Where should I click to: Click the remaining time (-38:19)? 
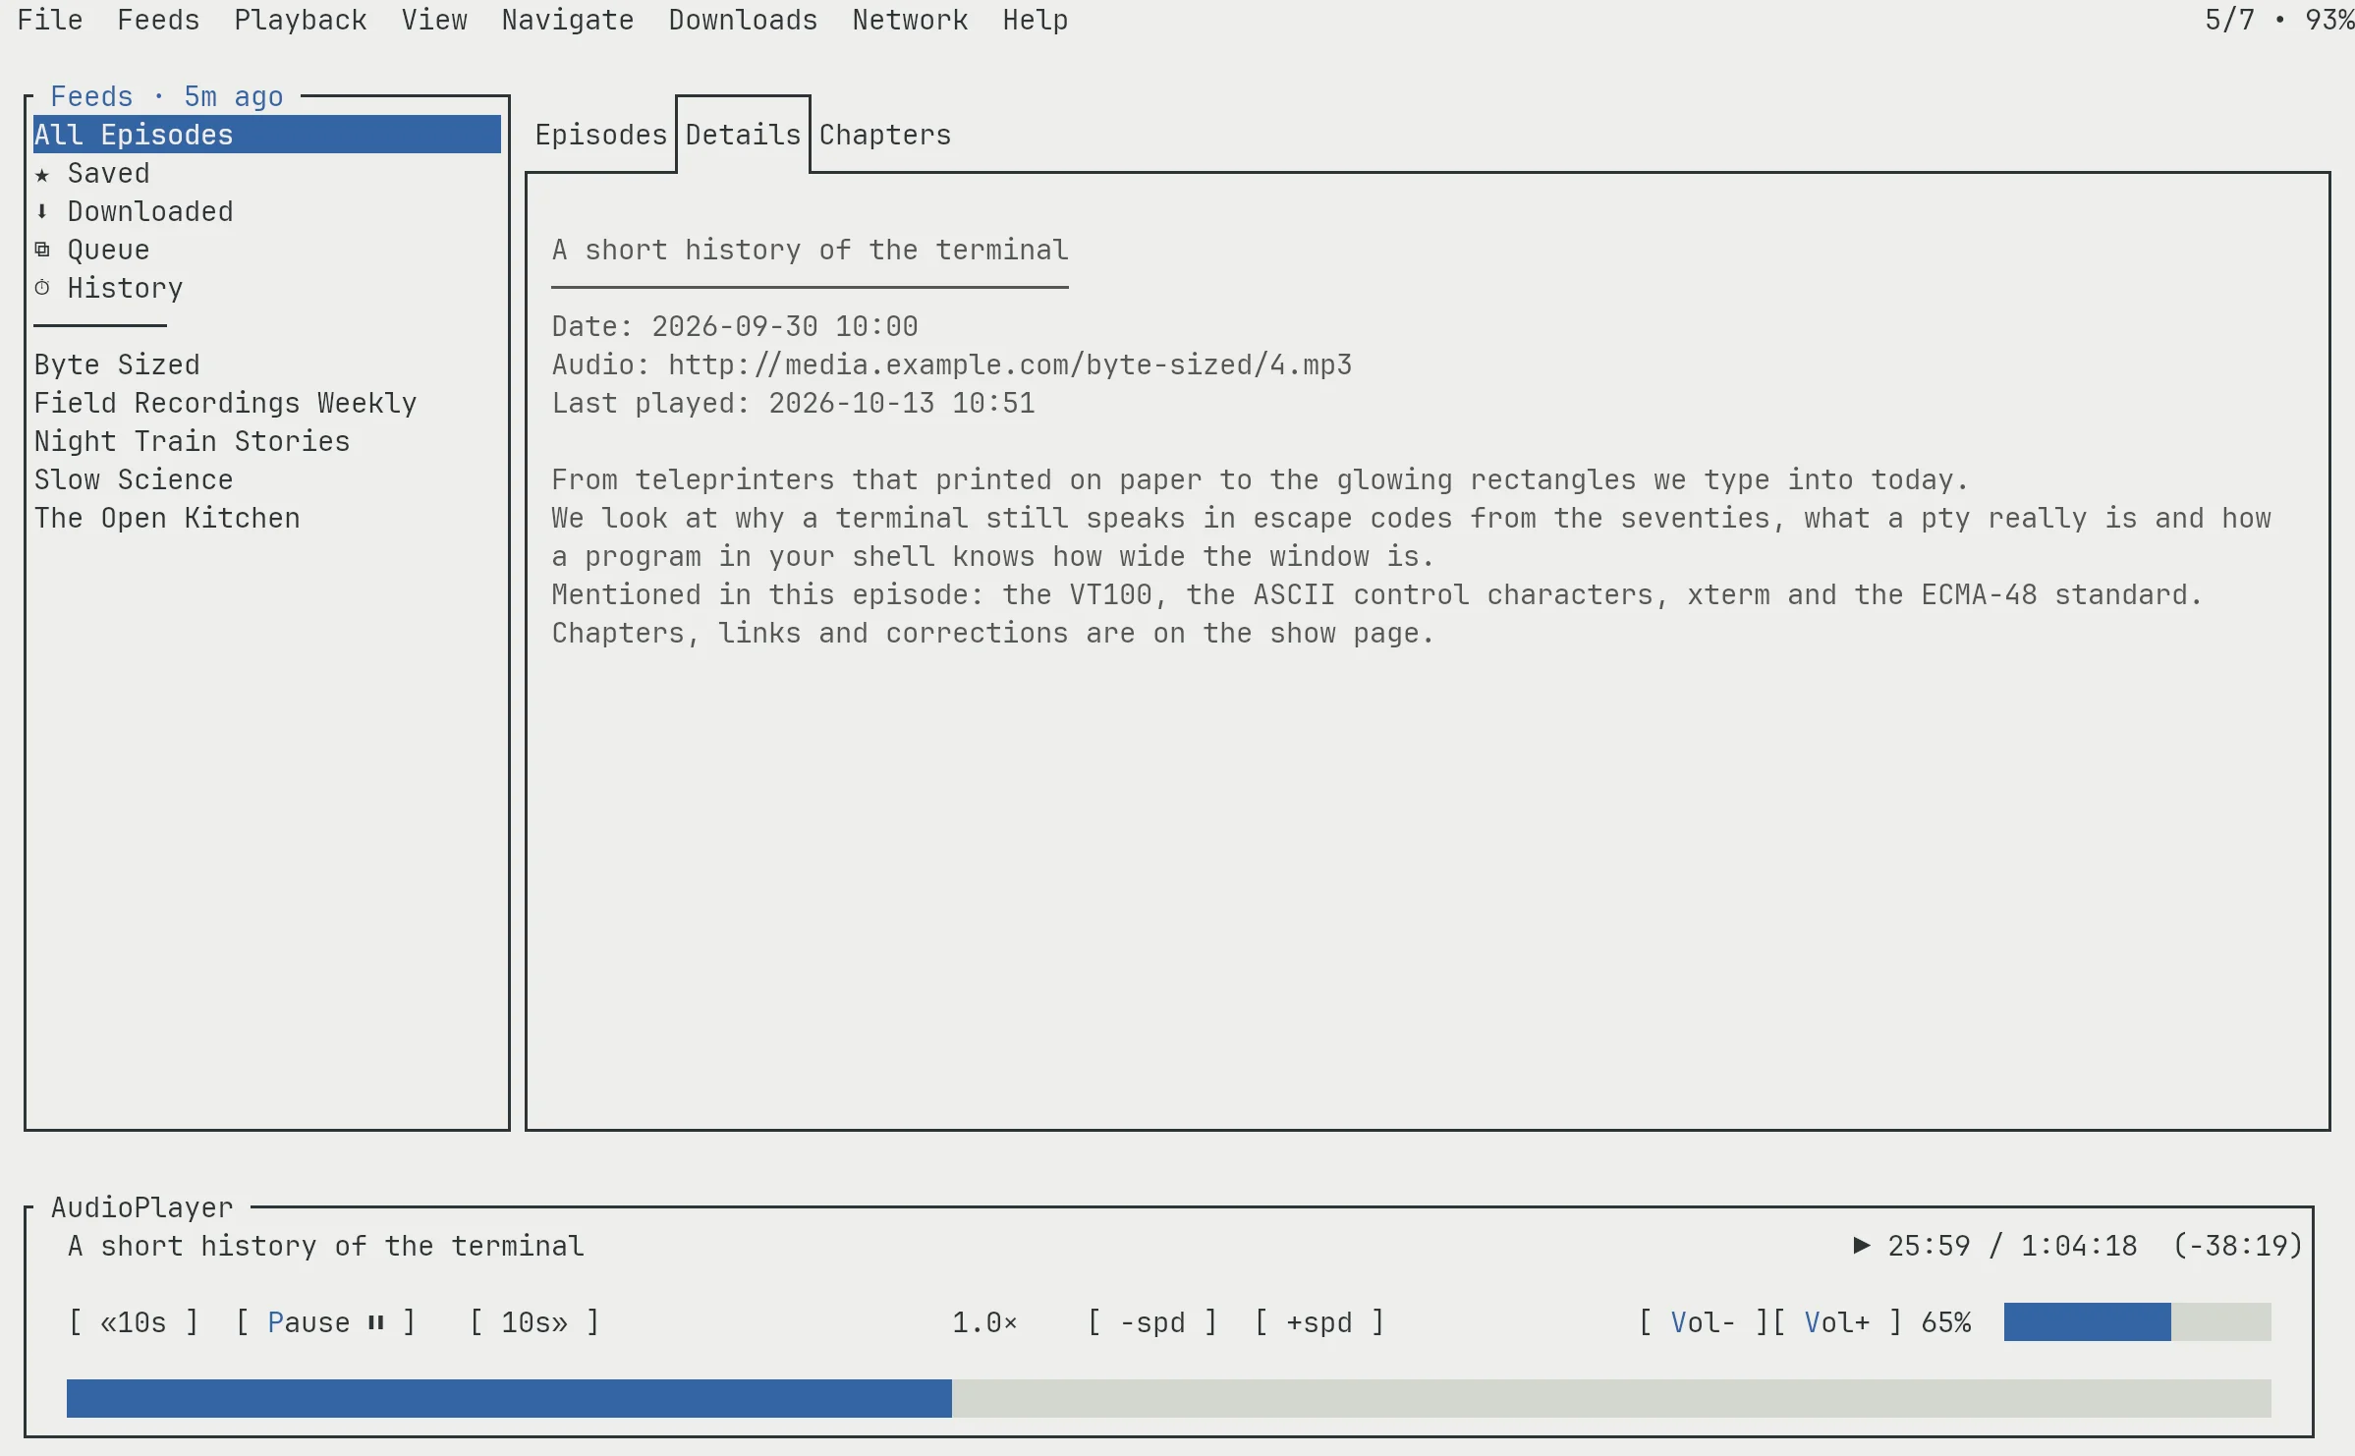[x=2238, y=1246]
